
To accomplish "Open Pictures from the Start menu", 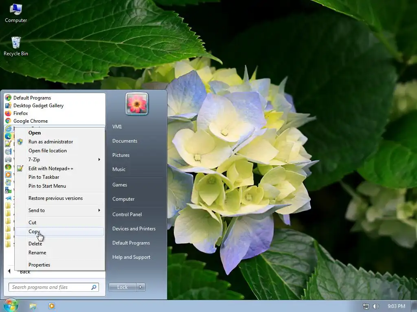I will pyautogui.click(x=121, y=155).
